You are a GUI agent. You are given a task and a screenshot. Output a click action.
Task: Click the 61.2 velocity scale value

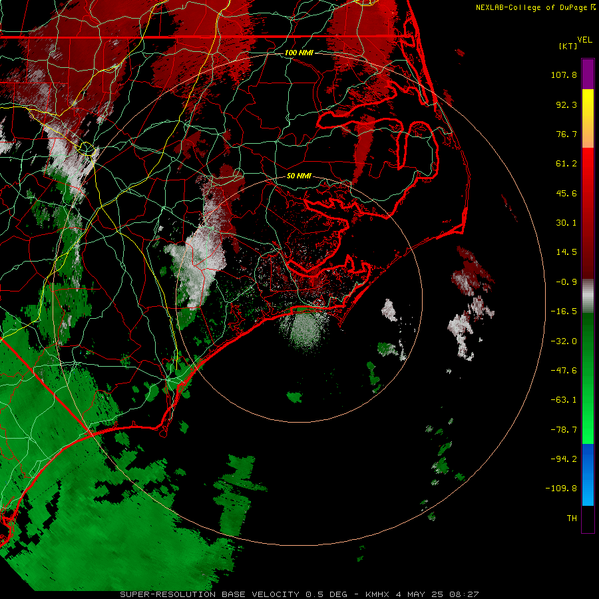pos(566,164)
